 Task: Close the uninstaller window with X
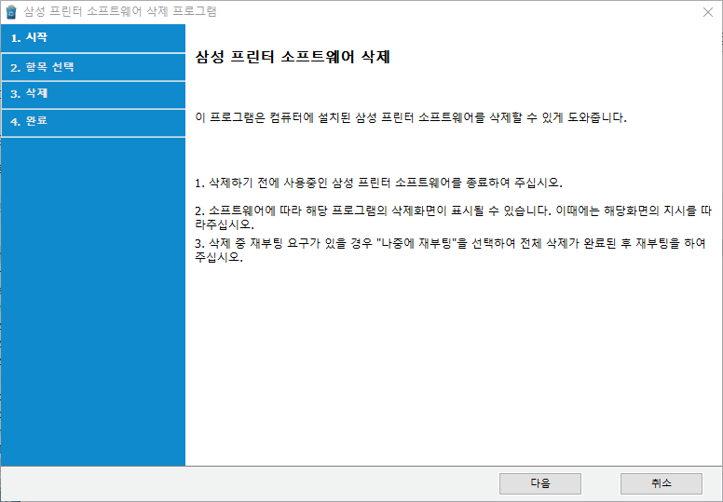708,12
